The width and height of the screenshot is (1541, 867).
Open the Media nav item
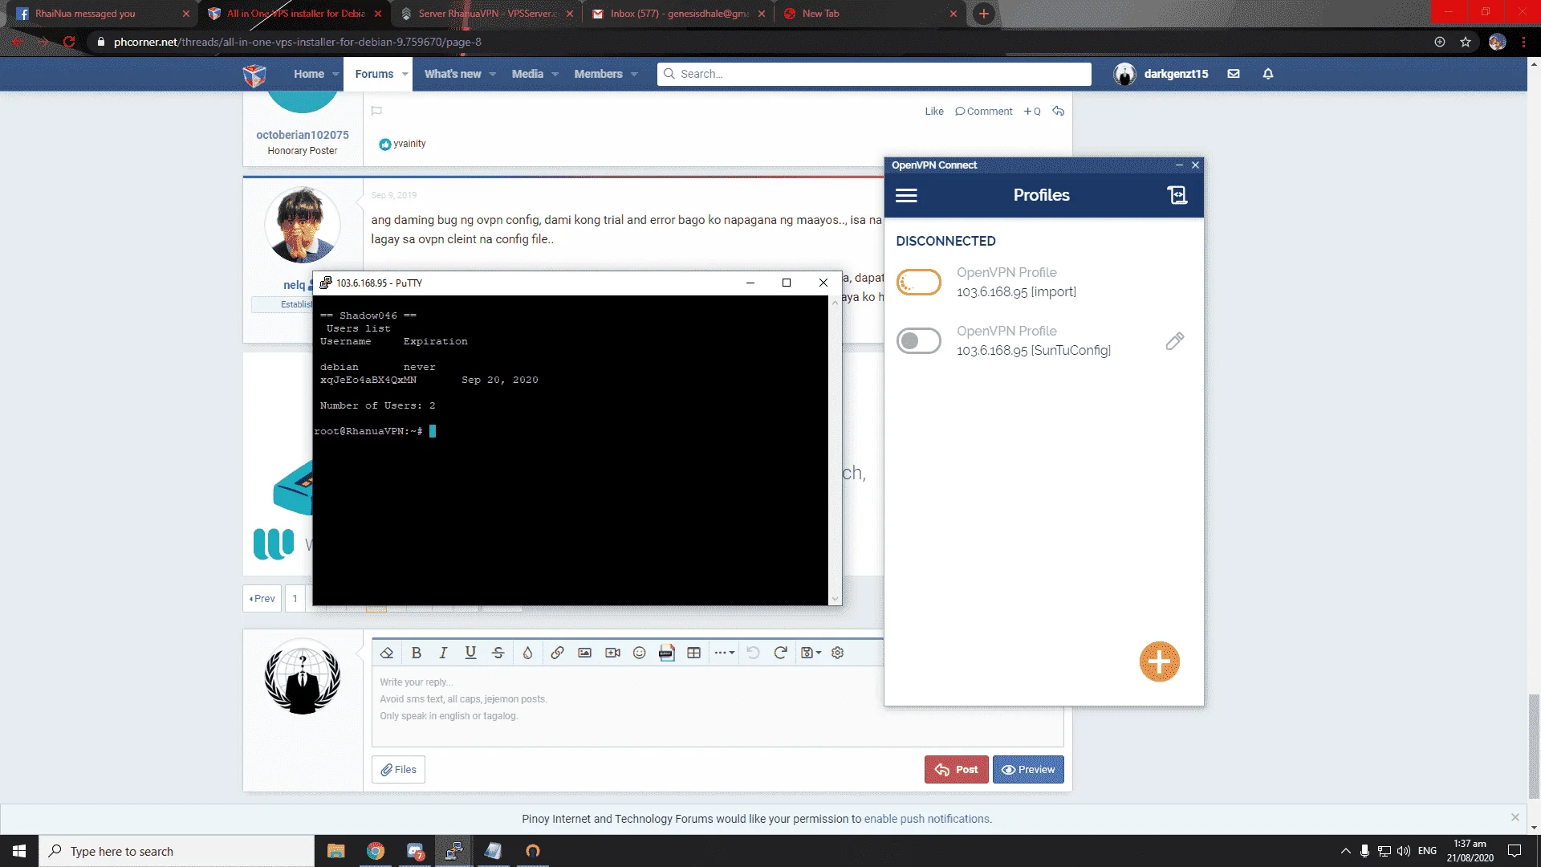[x=527, y=74]
